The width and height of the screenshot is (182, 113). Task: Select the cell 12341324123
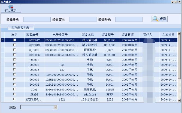[x=90, y=99]
